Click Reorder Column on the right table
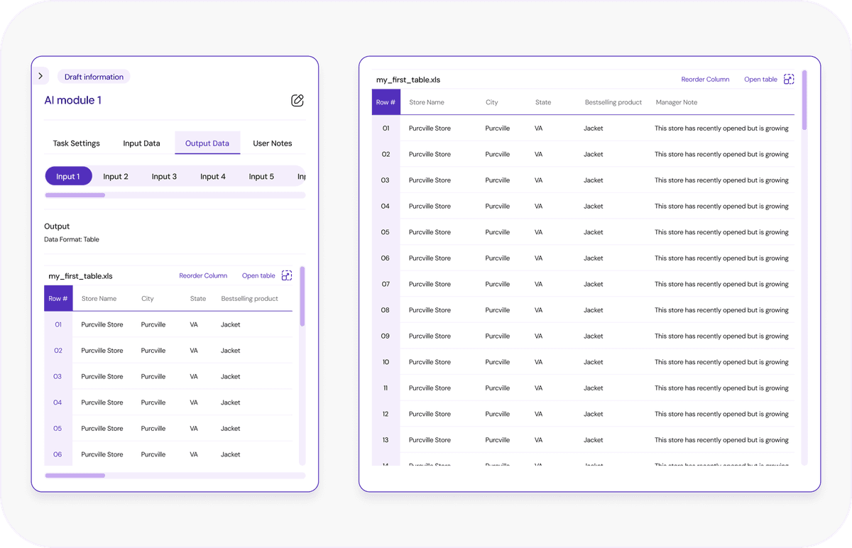 [x=705, y=79]
